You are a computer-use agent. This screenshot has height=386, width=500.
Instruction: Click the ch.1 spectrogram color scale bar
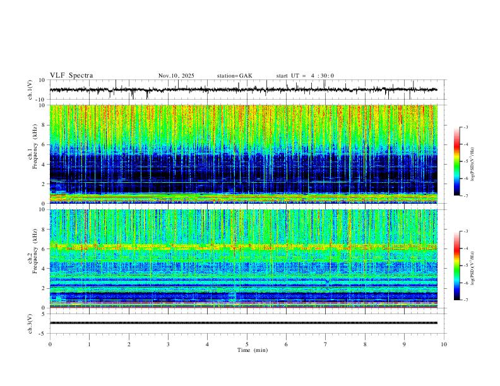456,161
